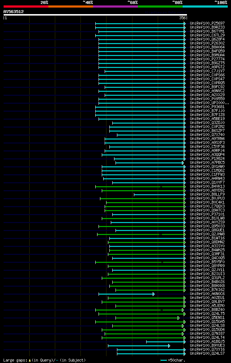This screenshot has width=231, height=363.
Task: Select the UniRef100_P27774 label
Action: (x=207, y=59)
